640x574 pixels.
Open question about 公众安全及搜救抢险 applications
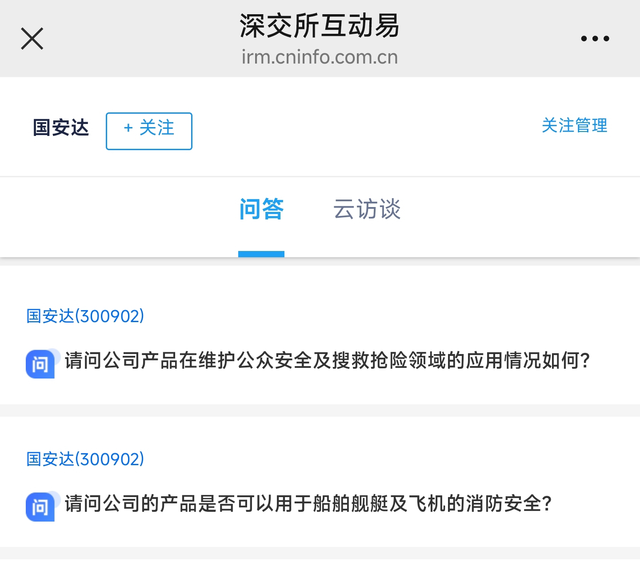click(327, 360)
